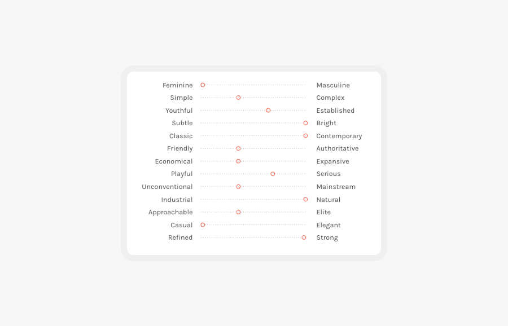Select the Approachable–Elite slider handle
The width and height of the screenshot is (508, 326).
pyautogui.click(x=238, y=212)
